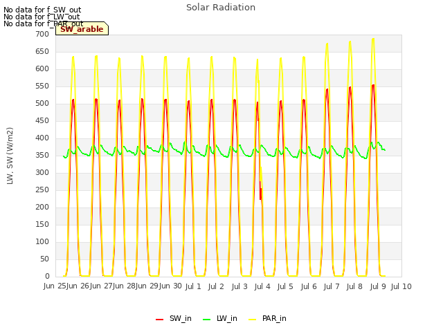
Task: Click the Jul 9 x-axis date label
Action: (x=378, y=287)
